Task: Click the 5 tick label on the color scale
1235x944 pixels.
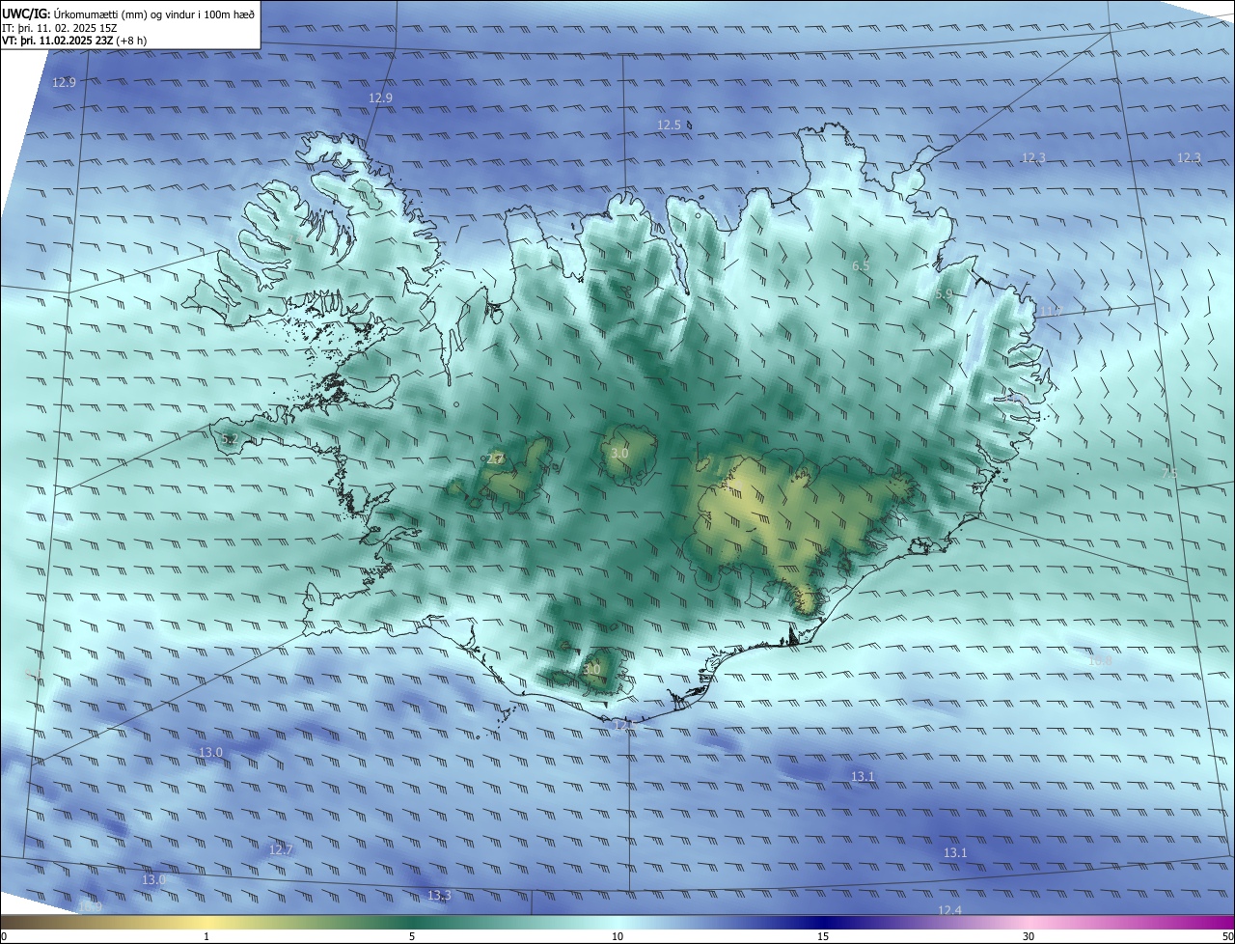Action: pyautogui.click(x=412, y=936)
